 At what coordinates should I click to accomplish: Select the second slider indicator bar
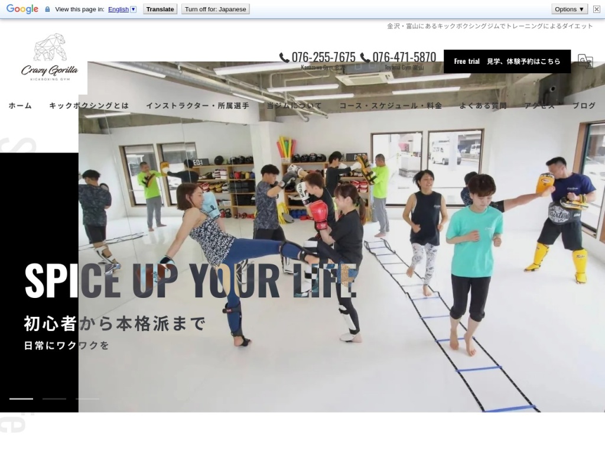tap(54, 399)
